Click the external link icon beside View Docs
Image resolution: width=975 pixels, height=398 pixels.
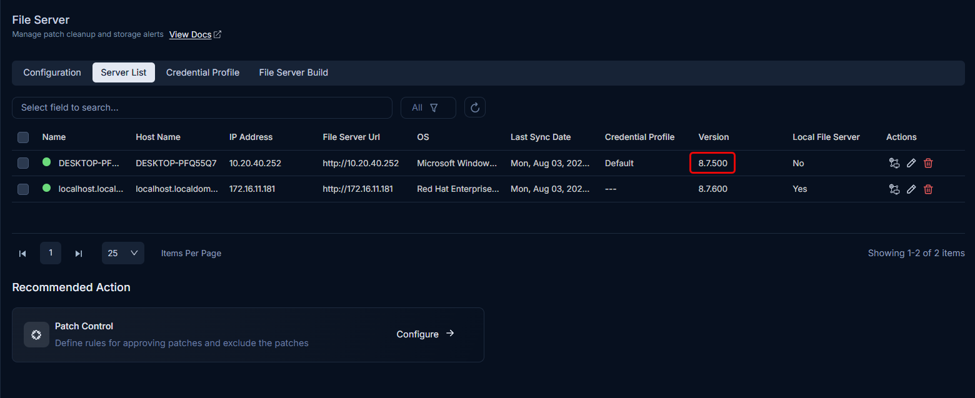click(x=217, y=34)
